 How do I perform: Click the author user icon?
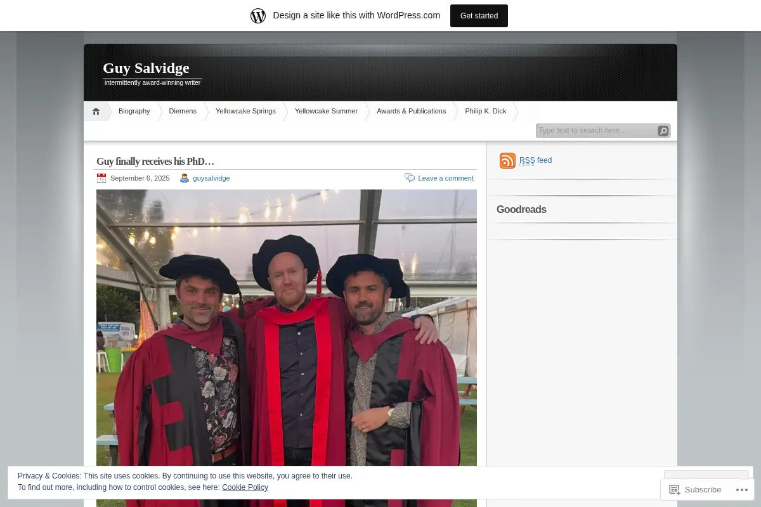pyautogui.click(x=185, y=178)
